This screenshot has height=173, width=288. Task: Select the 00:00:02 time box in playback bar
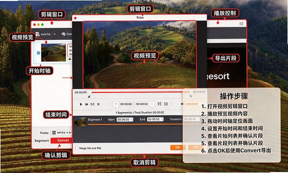[x=142, y=104]
